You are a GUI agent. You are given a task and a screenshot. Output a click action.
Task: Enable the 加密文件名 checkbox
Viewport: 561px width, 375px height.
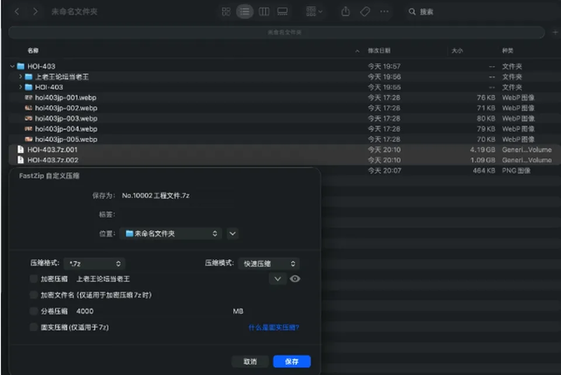34,295
